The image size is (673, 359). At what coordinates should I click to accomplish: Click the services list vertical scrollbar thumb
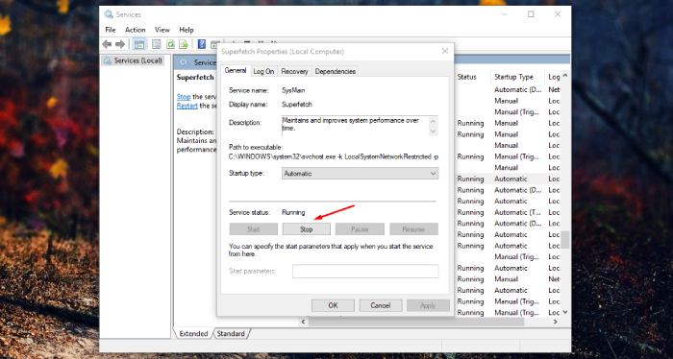click(565, 240)
